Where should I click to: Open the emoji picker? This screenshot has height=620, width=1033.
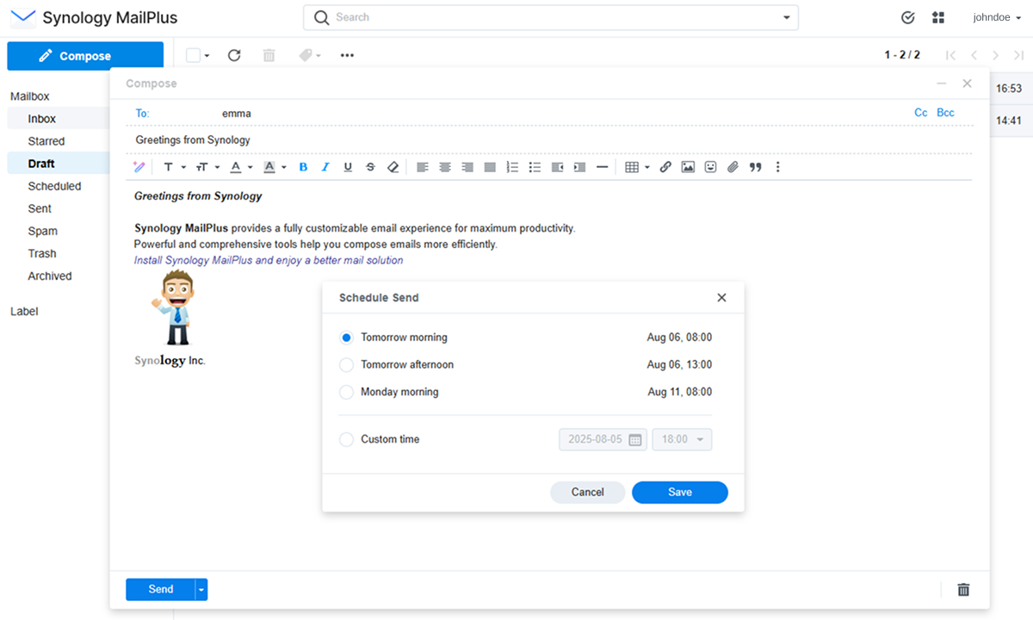pos(710,167)
